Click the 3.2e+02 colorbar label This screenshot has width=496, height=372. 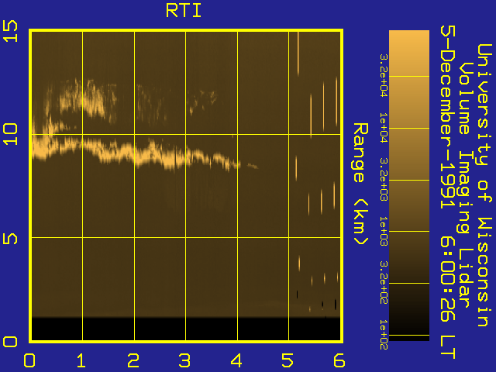pyautogui.click(x=384, y=282)
